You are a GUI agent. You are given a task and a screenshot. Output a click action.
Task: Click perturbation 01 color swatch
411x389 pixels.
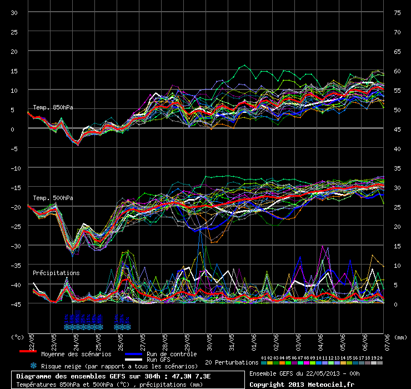[263, 362]
